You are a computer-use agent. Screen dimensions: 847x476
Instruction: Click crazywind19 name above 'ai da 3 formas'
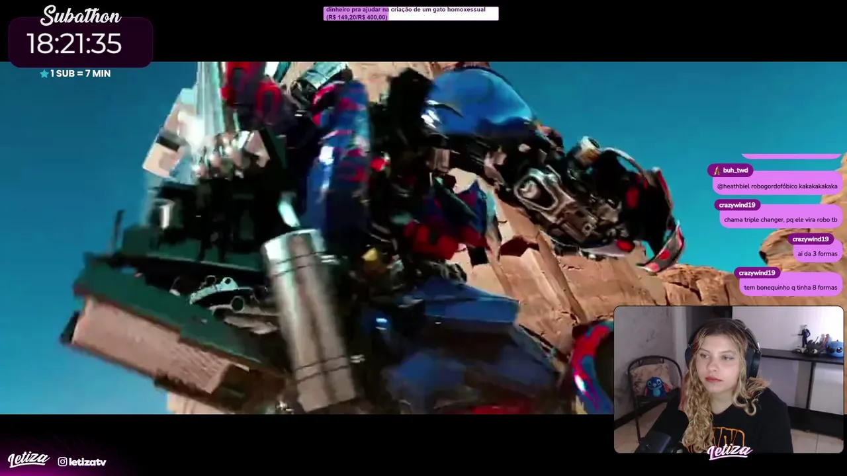(811, 239)
